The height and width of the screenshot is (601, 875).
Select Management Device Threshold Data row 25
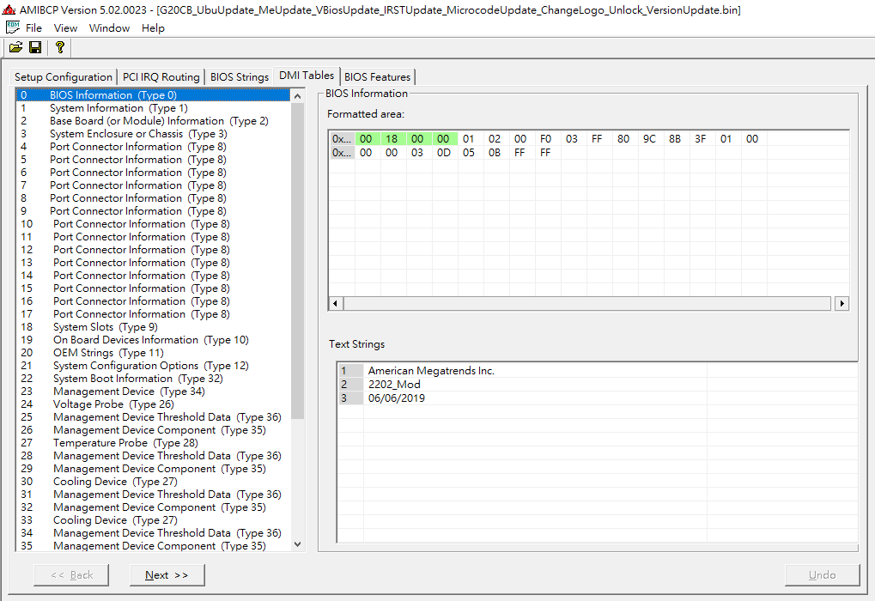(154, 417)
